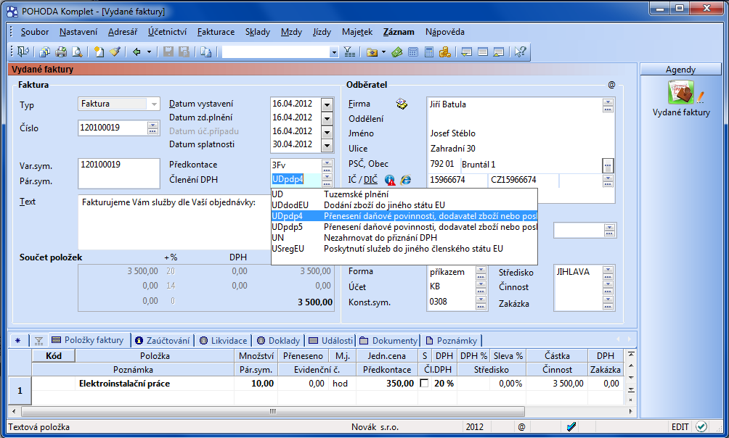Click the ellipsis button next to PSČ, Obec

[608, 165]
